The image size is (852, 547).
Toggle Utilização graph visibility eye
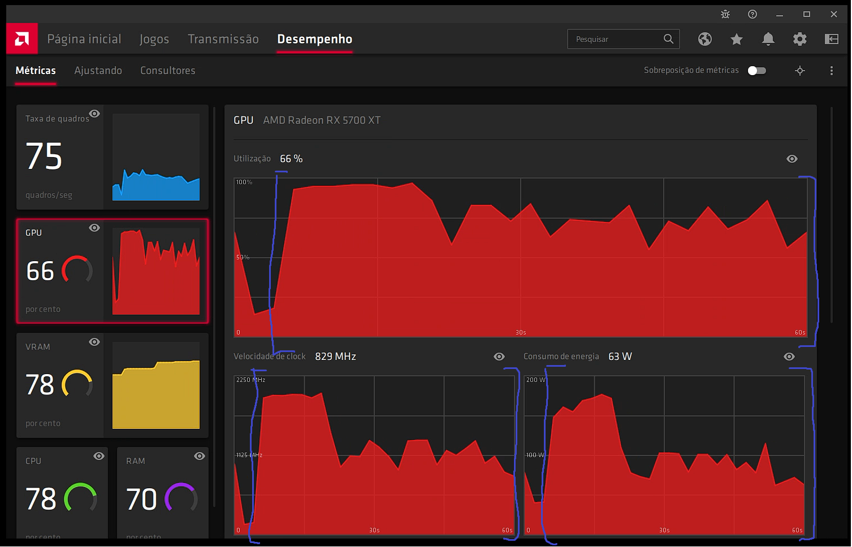click(792, 159)
